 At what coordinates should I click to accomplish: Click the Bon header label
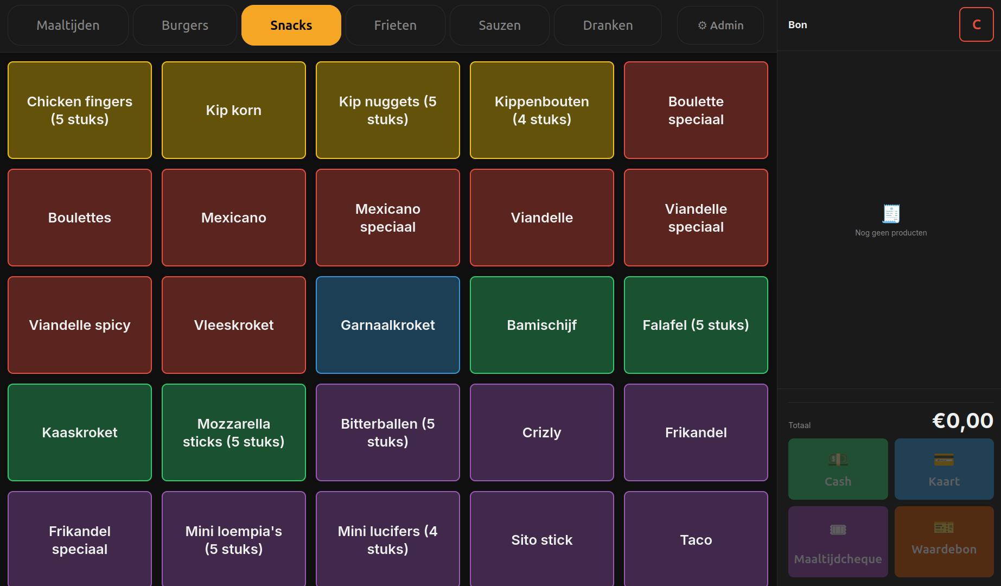[x=798, y=25]
